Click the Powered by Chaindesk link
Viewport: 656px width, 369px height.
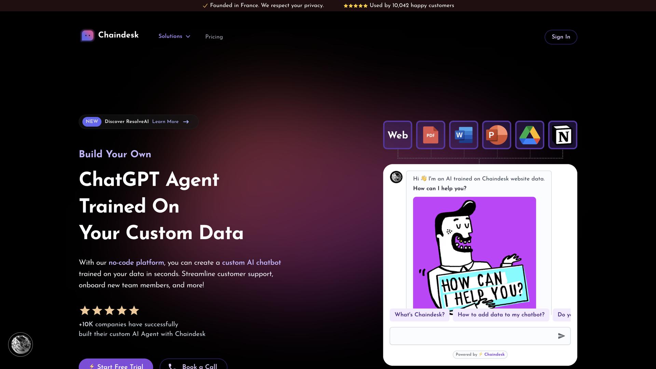point(480,354)
